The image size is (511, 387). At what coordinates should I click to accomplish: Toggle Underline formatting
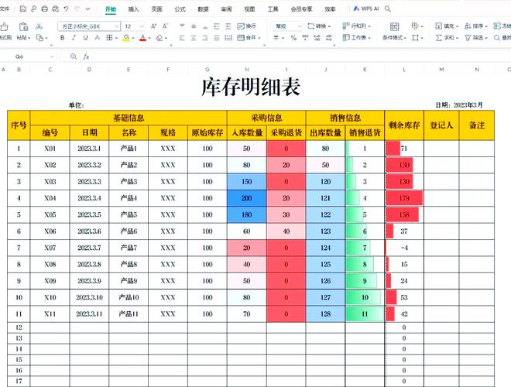pos(85,38)
